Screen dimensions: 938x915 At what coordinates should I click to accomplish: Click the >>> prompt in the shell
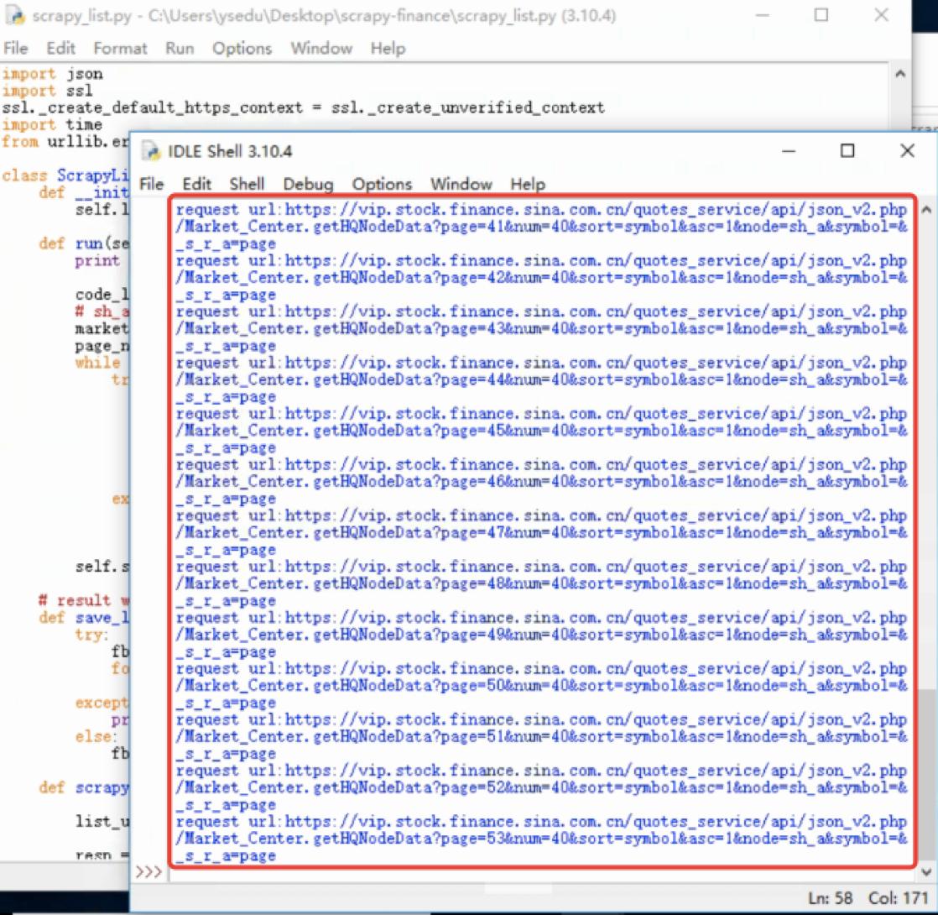point(149,871)
